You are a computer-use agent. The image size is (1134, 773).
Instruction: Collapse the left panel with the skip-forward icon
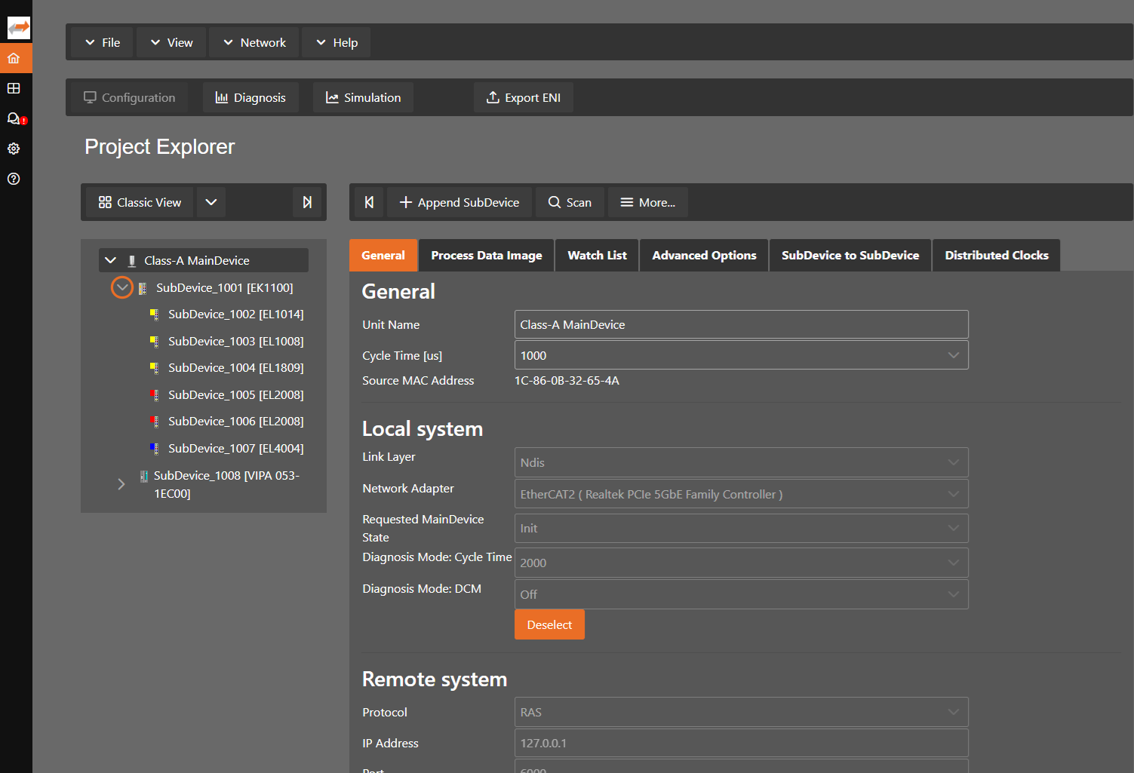tap(307, 202)
